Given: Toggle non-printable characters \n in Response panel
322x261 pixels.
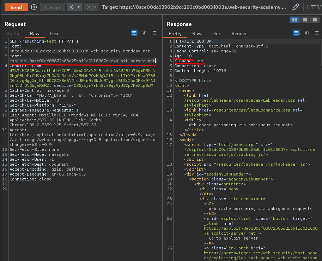Looking at the screenshot, I should click(306, 33).
